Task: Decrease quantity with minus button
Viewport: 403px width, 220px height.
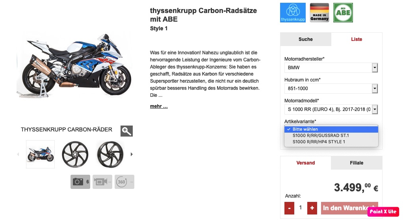Action: point(289,208)
